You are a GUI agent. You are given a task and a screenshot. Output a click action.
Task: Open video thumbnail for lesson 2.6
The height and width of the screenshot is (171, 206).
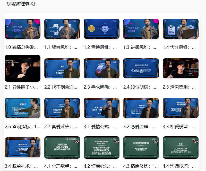22,108
